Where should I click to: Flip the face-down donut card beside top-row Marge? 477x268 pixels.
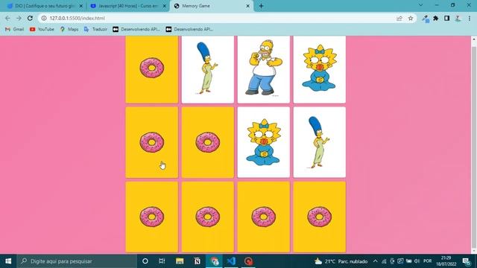[x=152, y=69]
